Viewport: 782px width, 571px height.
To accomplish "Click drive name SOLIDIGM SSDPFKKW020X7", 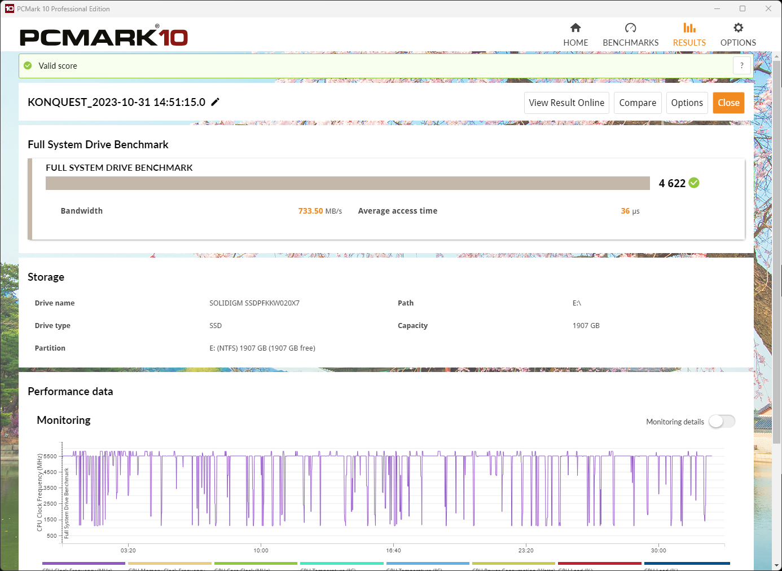I will [x=254, y=303].
